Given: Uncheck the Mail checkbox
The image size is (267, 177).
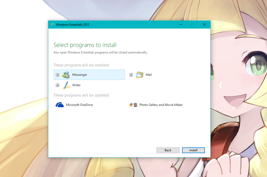Looking at the screenshot, I should (131, 75).
